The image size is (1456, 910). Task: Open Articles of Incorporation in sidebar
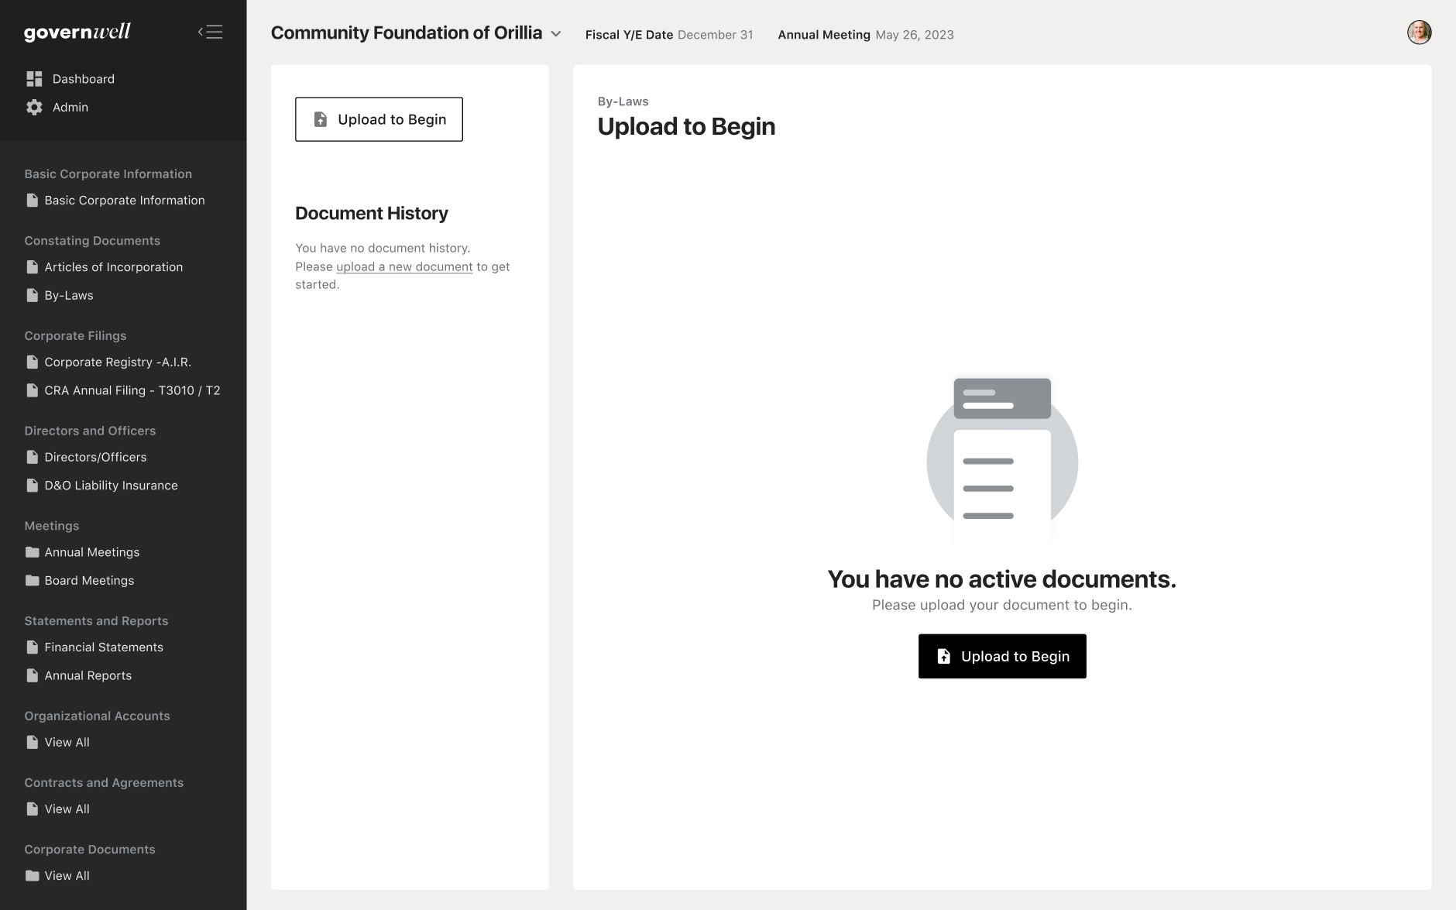(x=113, y=267)
